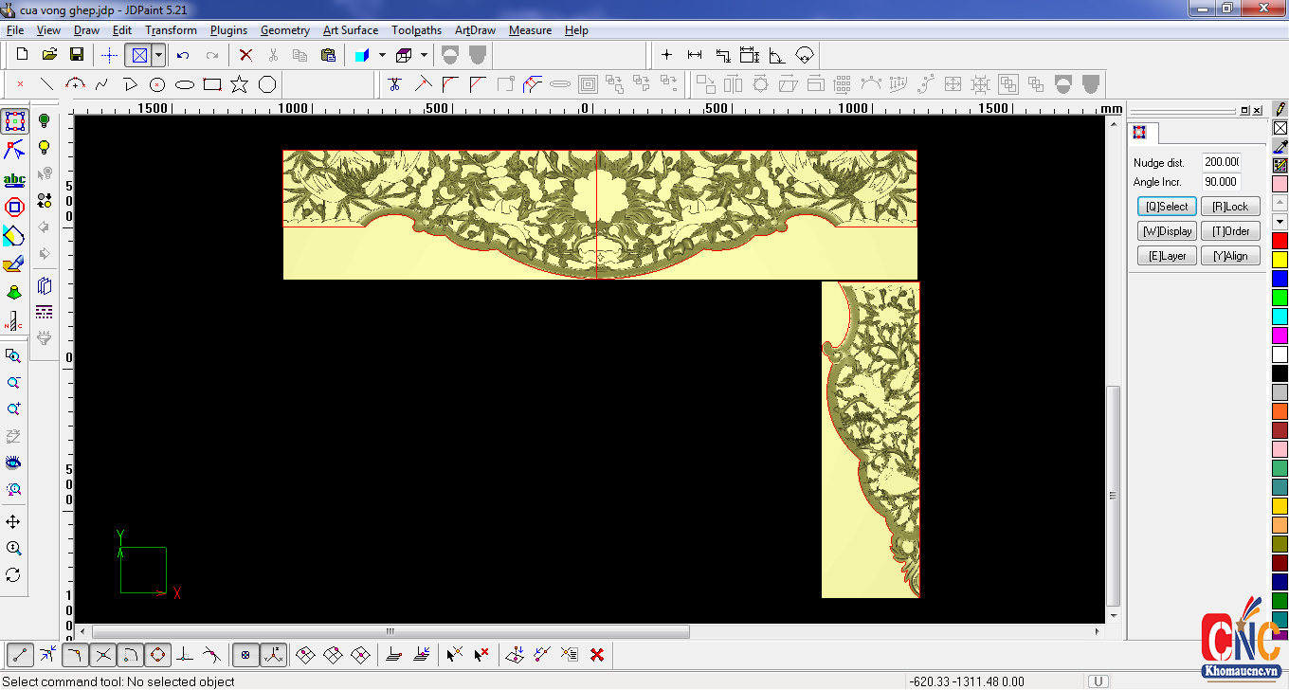The width and height of the screenshot is (1289, 690).
Task: Select the star shape drawing tool
Action: tap(239, 84)
